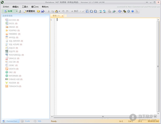Open the dropdown arrow beside 连接
This screenshot has height=124, width=161.
click(17, 11)
